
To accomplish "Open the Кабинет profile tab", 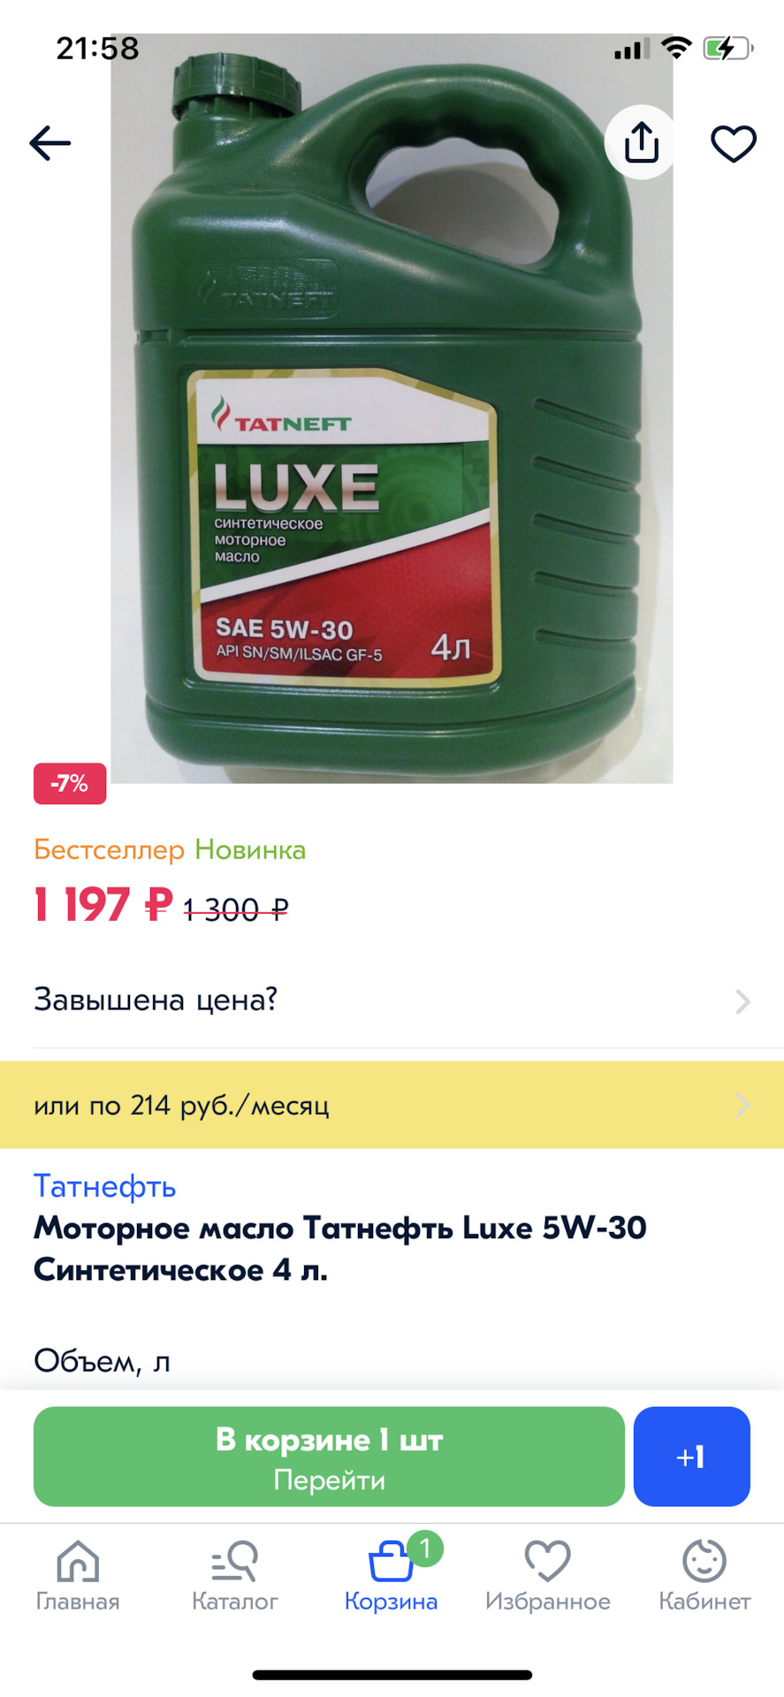I will pos(704,1576).
